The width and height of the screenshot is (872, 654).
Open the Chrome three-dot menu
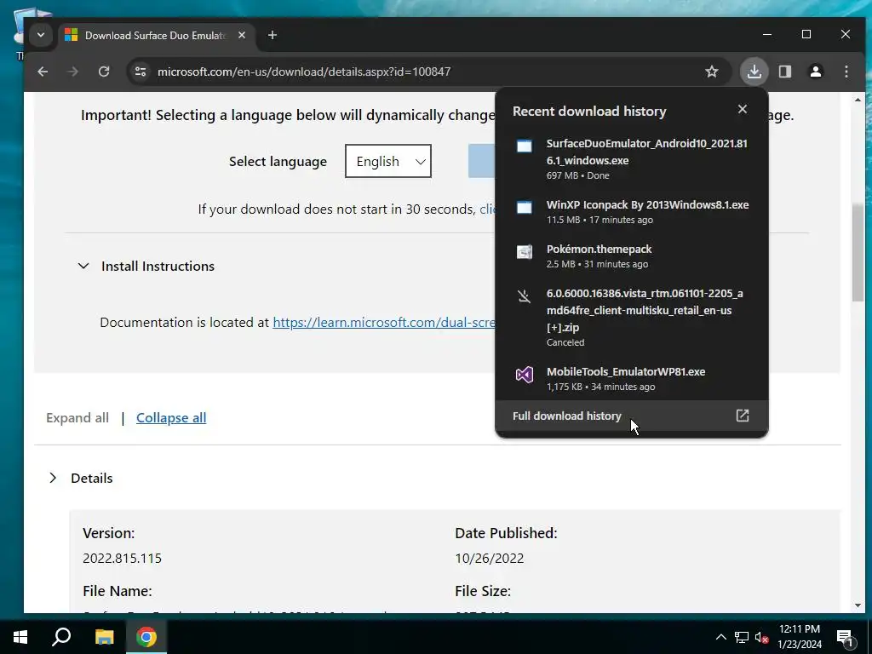pyautogui.click(x=846, y=72)
